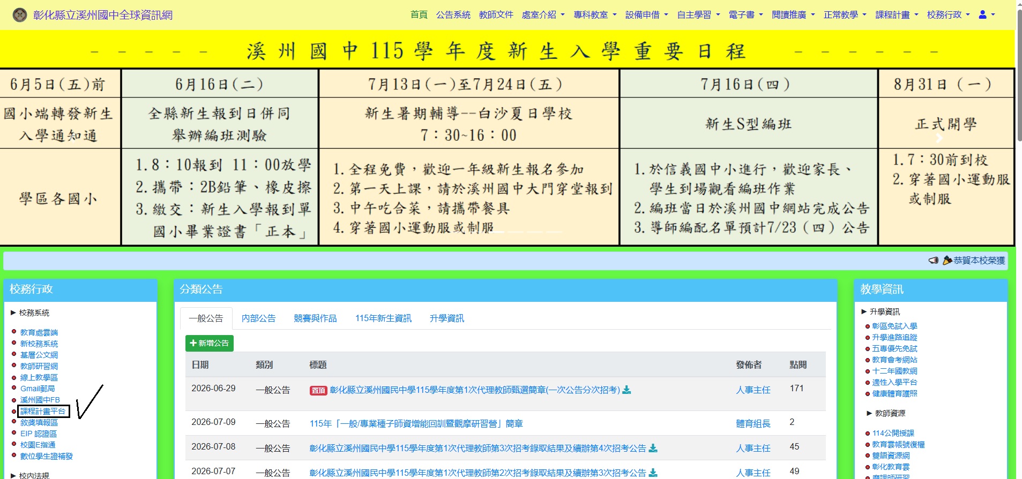Expand 設備申借 dropdown menu
The width and height of the screenshot is (1022, 479).
(646, 15)
